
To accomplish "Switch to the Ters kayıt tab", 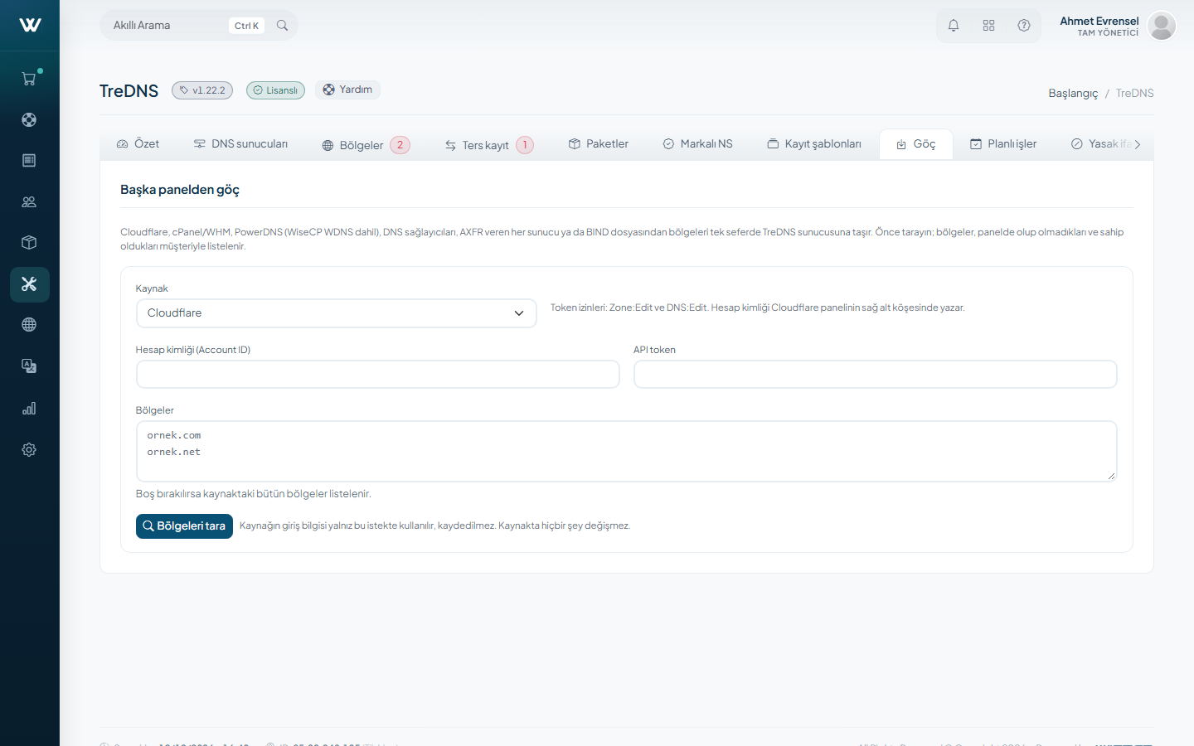I will [488, 145].
